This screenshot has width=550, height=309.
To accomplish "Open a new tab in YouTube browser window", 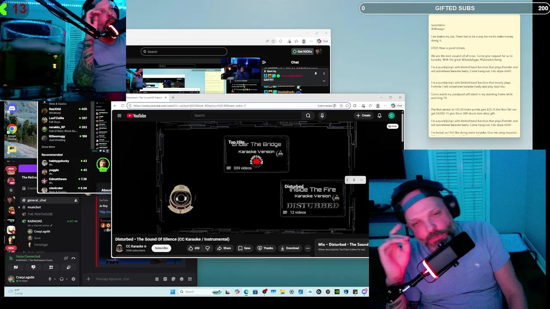I will pos(173,97).
